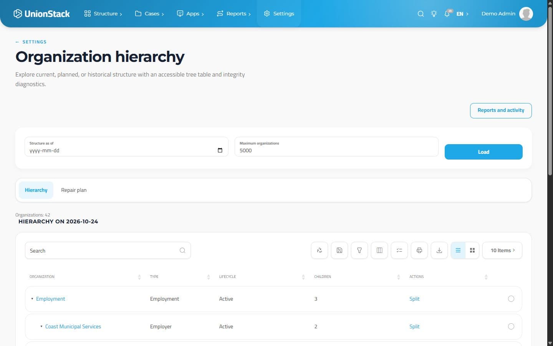Collapse the Coast Municipal Services node
Image resolution: width=553 pixels, height=346 pixels.
point(41,326)
